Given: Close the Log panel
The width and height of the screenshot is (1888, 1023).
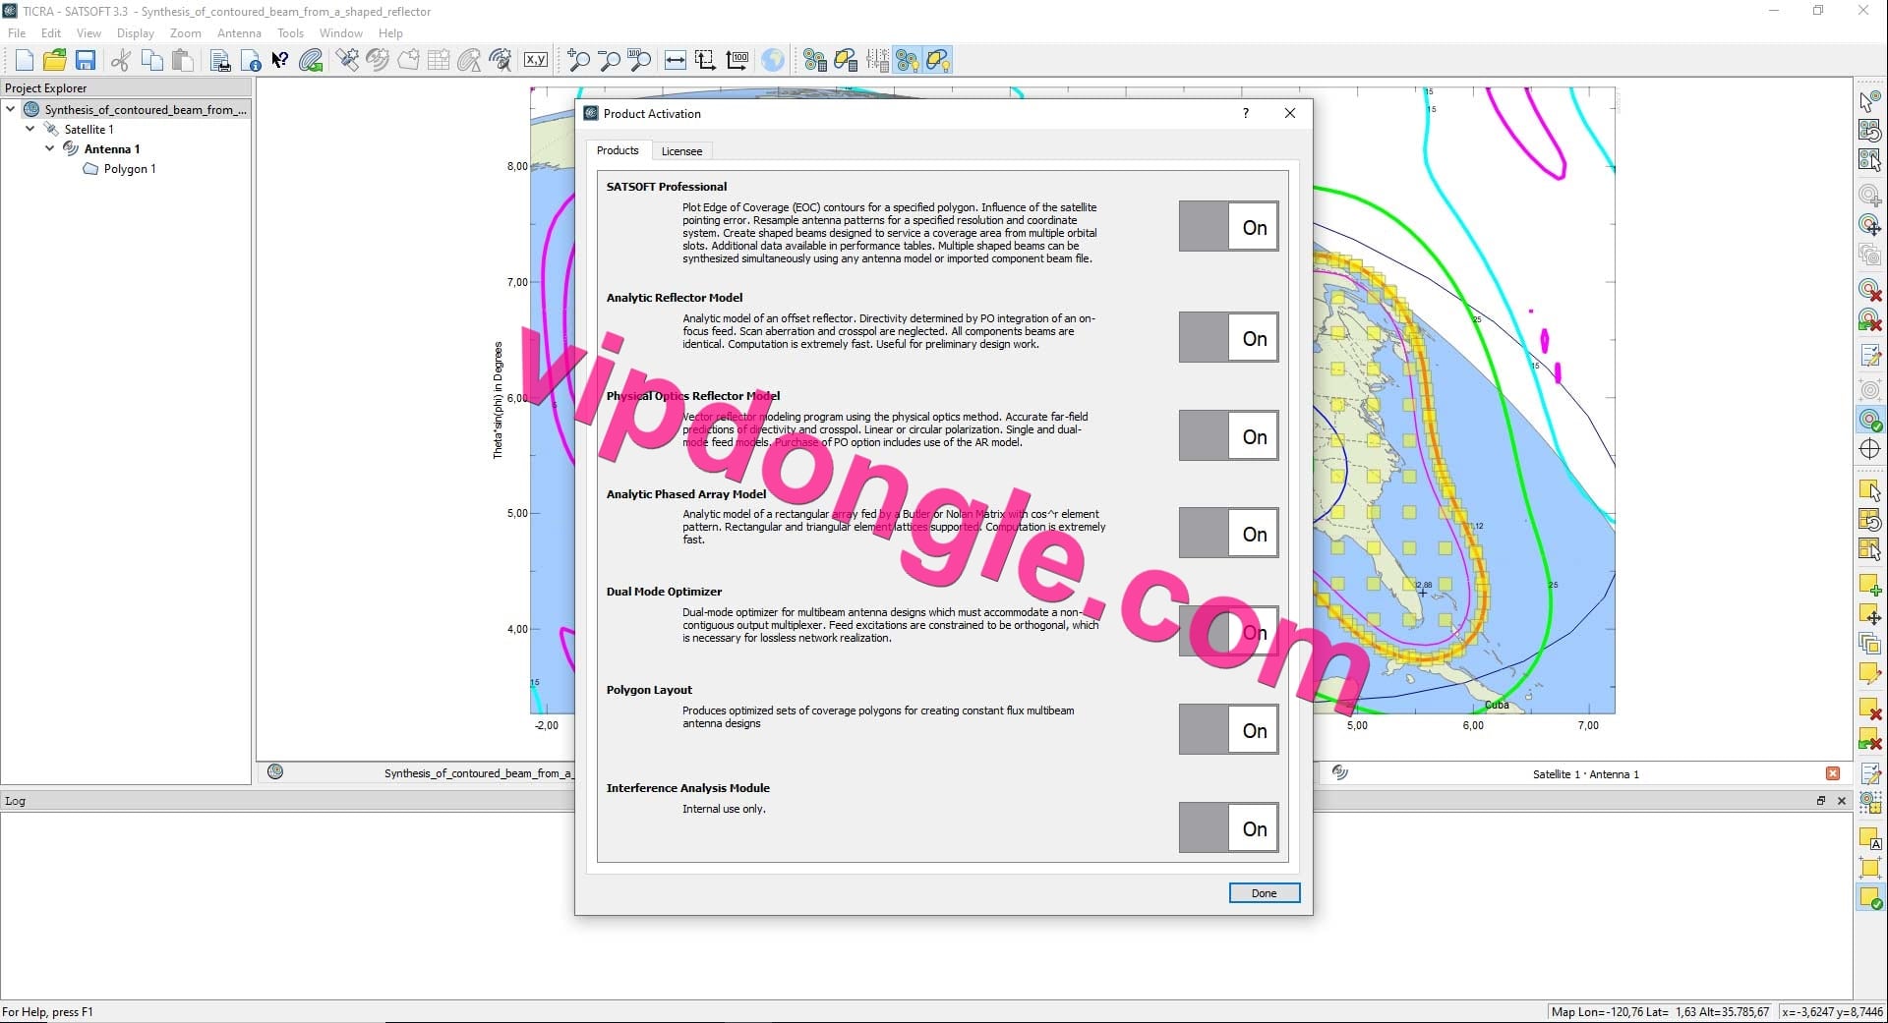Looking at the screenshot, I should [x=1842, y=801].
